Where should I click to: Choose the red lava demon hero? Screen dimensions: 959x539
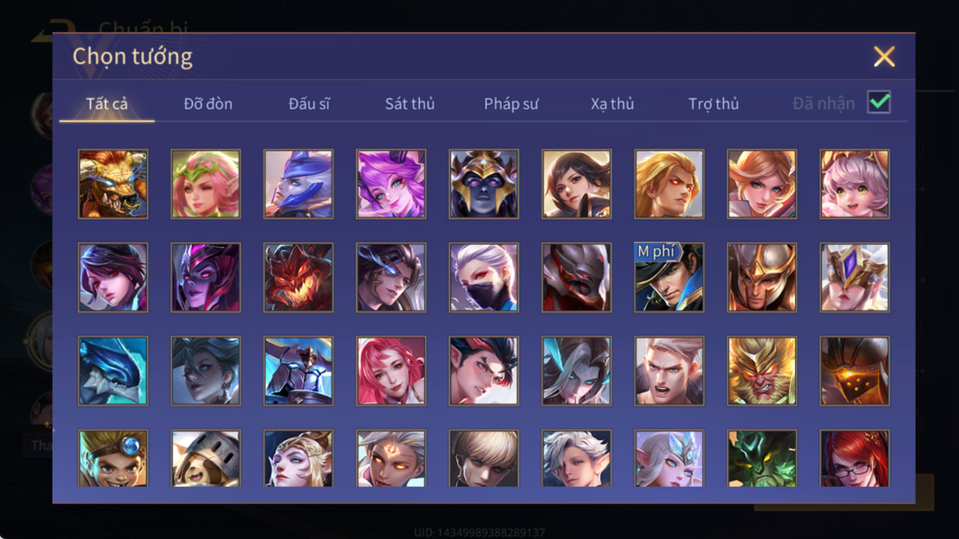point(299,278)
